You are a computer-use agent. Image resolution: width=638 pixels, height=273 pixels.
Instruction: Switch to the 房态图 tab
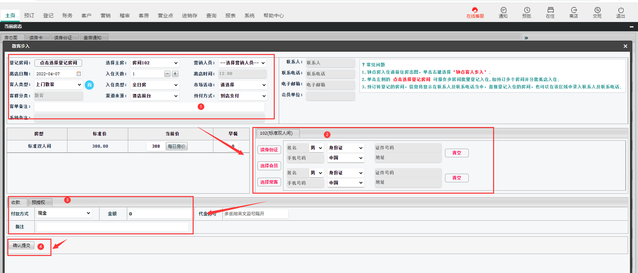coord(13,37)
